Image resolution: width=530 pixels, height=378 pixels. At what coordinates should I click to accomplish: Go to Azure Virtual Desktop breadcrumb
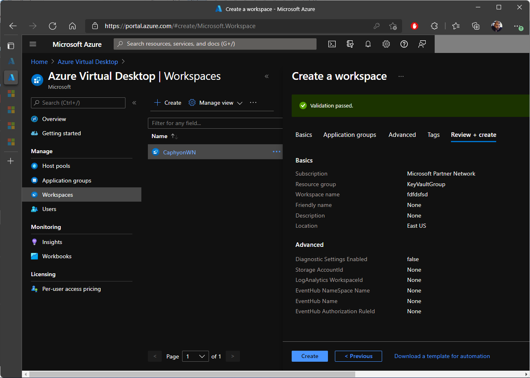(88, 62)
